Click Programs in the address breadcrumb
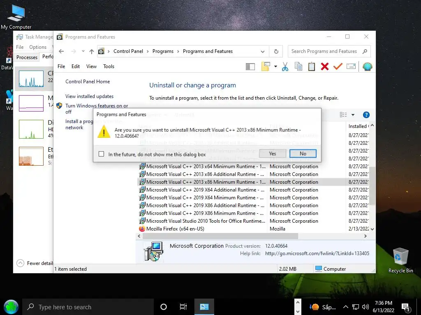Screen dimensions: 421x315 163,51
